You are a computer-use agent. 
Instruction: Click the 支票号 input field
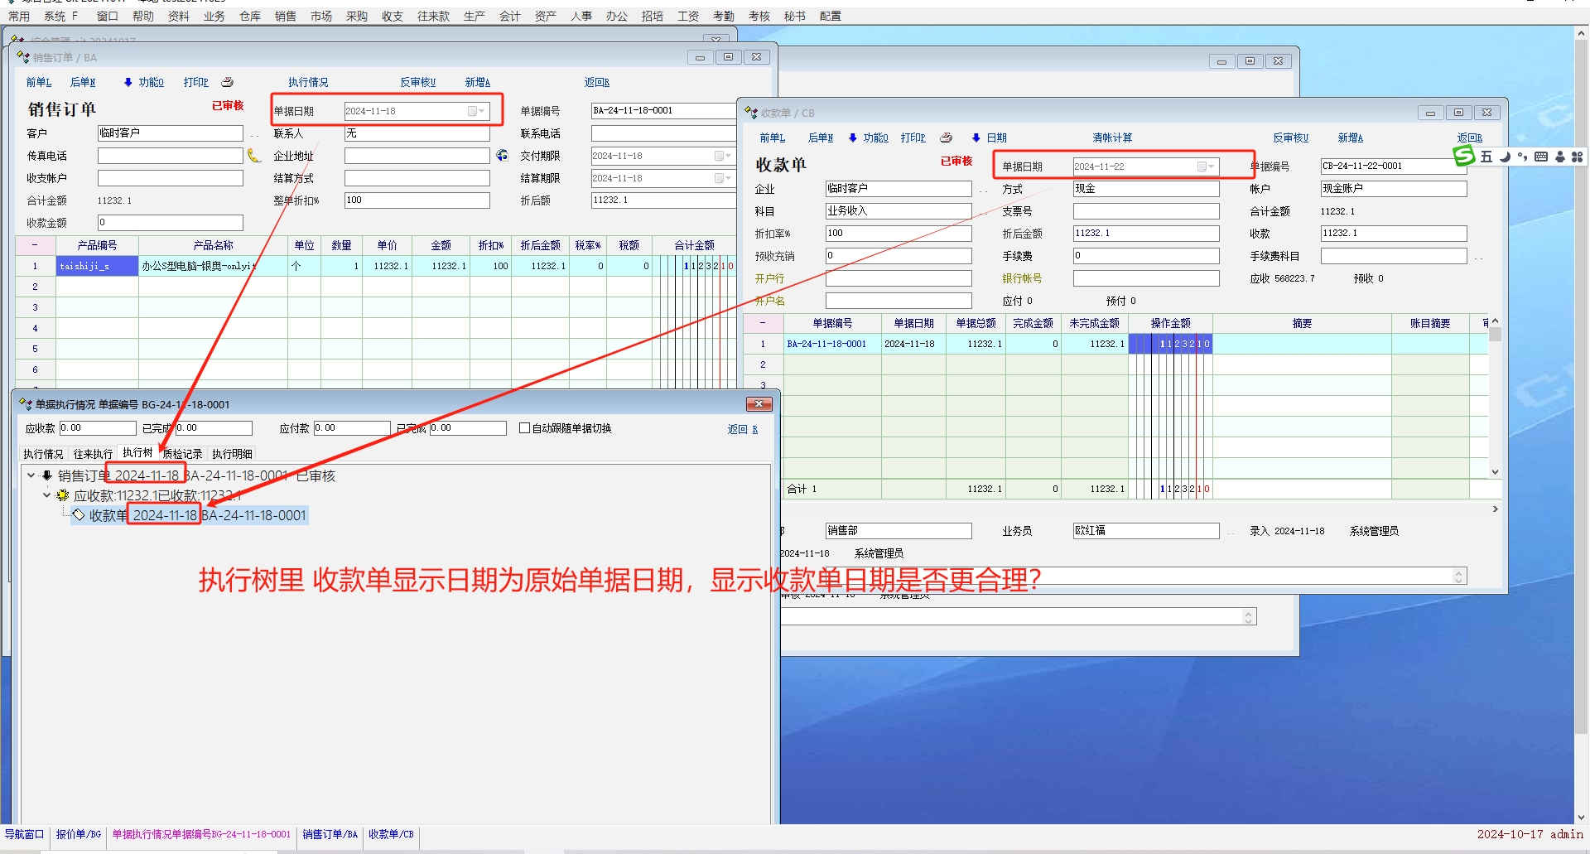coord(1145,211)
